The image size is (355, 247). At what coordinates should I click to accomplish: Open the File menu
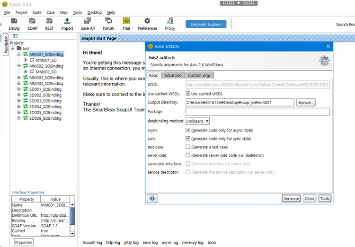[x=7, y=12]
